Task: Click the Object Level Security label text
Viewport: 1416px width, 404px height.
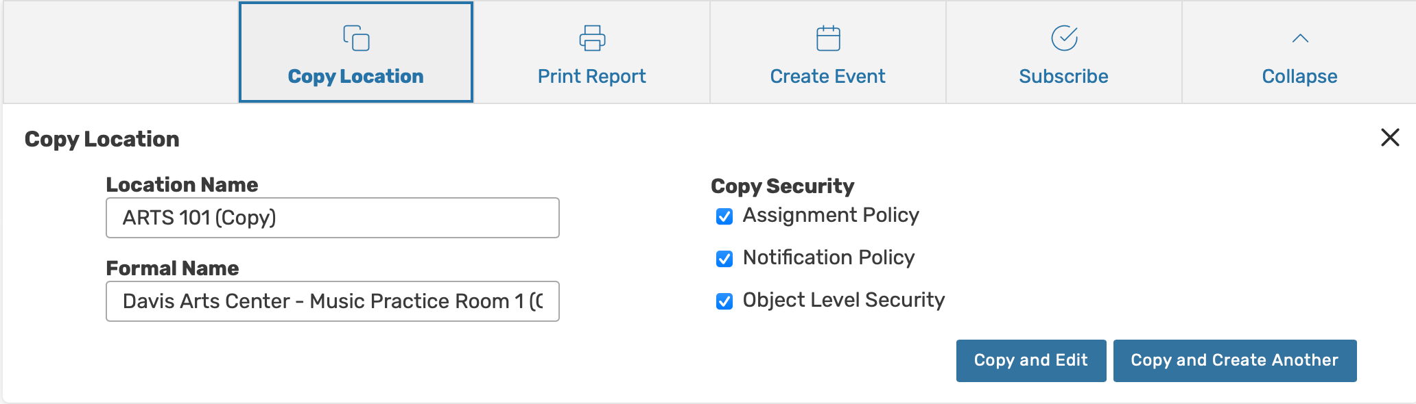Action: (844, 300)
